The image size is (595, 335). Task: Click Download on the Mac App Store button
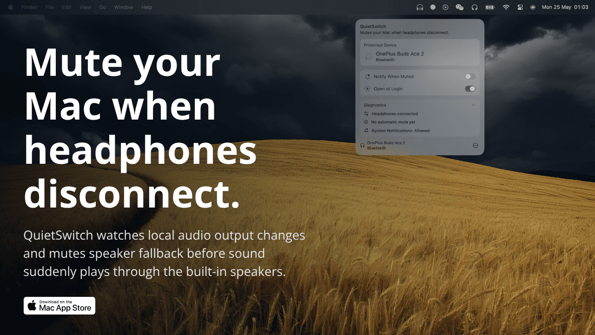pos(59,306)
